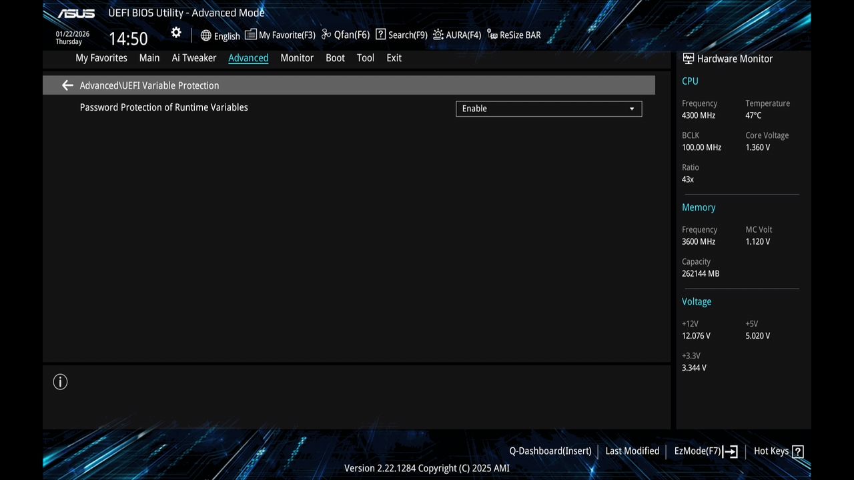Screen dimensions: 854x480
Task: Click the Hot Keys help icon
Action: pyautogui.click(x=801, y=451)
